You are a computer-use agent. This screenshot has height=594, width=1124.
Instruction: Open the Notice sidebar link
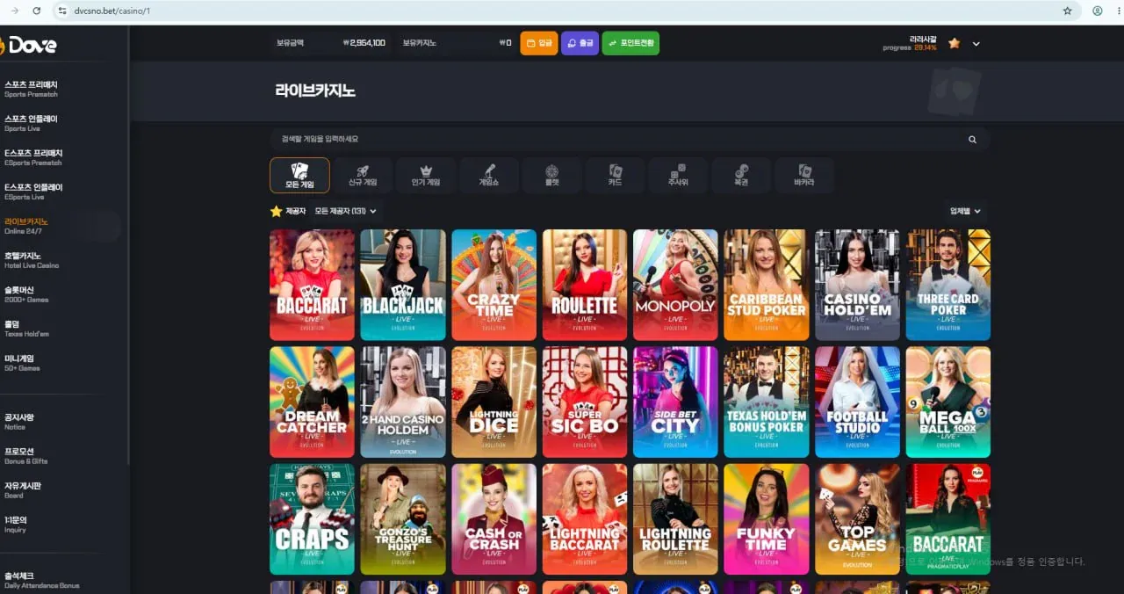click(x=19, y=422)
